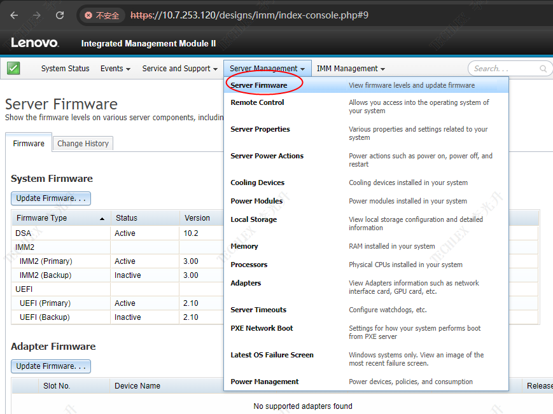Reload the page with refresh icon

(60, 15)
